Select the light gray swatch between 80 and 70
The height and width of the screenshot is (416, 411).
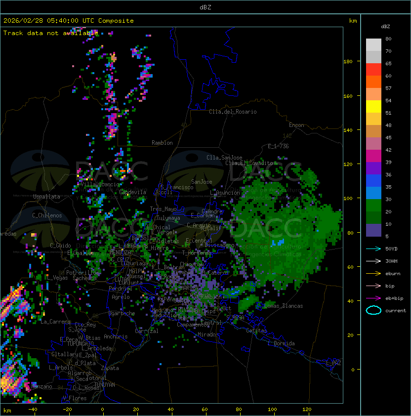(x=373, y=45)
